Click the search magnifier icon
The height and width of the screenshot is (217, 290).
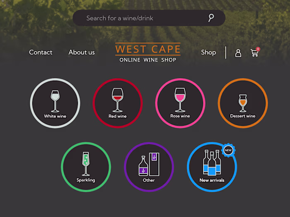pyautogui.click(x=211, y=18)
